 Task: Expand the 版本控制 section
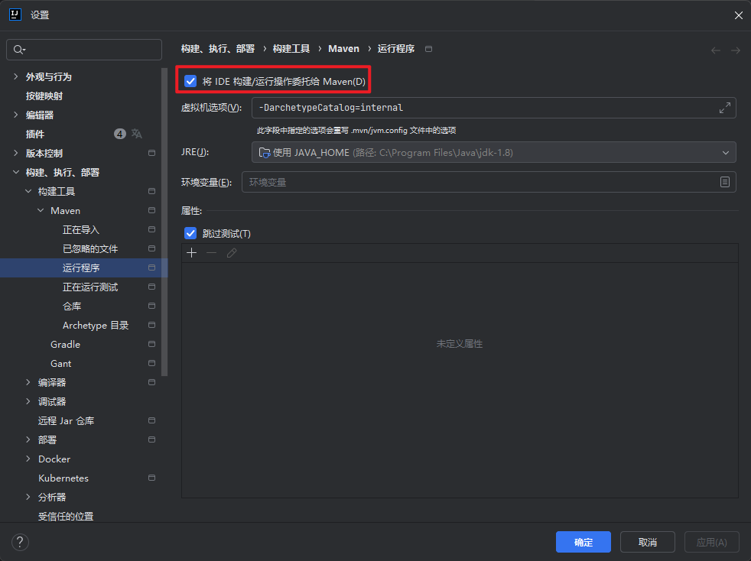pos(16,153)
